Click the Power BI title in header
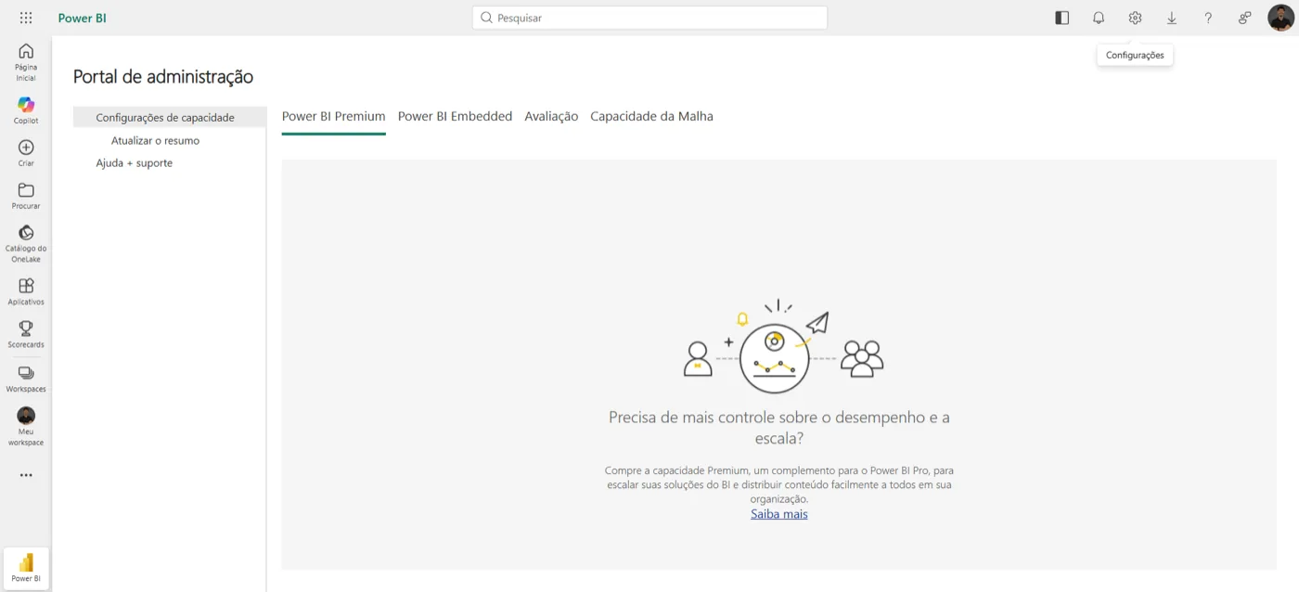 [83, 18]
